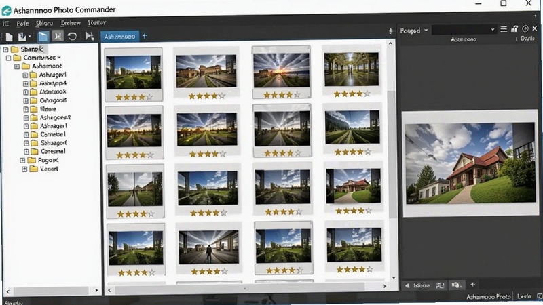Expand the Shanp root folder
This screenshot has height=305, width=543.
6,49
